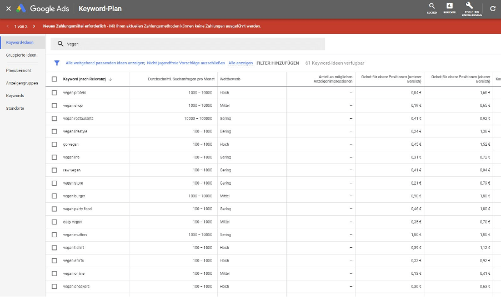Open Gruppierte Ideen in the sidebar
501x301 pixels.
(x=21, y=55)
